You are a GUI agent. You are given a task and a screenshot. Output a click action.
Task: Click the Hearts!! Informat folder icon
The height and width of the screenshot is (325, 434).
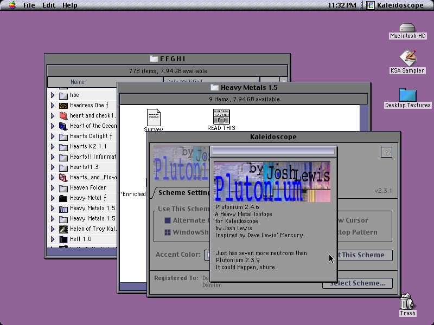[63, 157]
